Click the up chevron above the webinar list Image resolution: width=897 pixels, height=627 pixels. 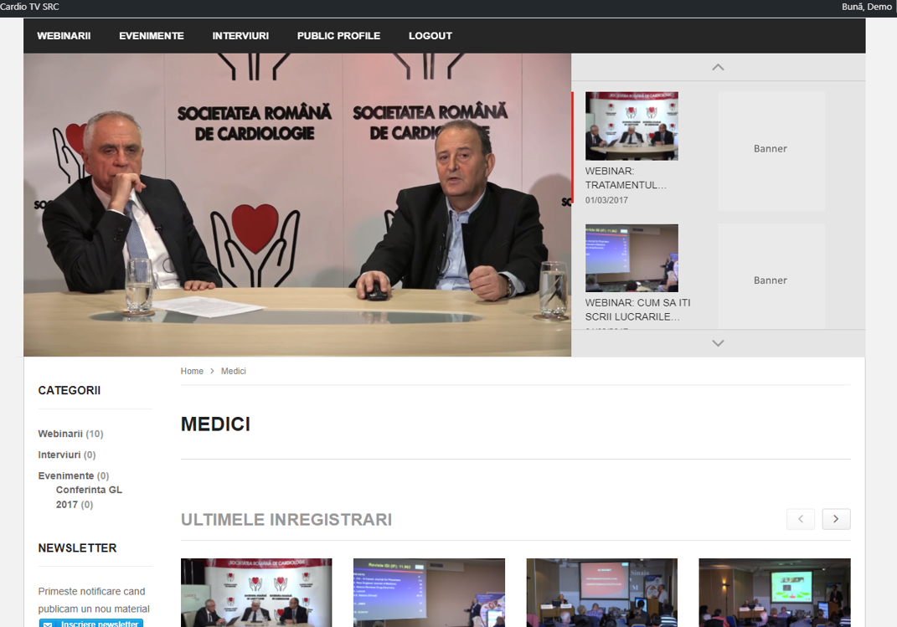click(x=718, y=68)
